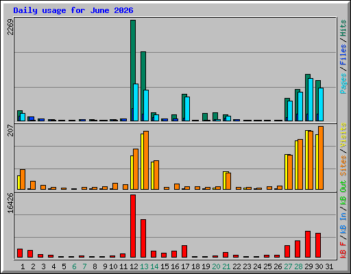Click the cyan pages bar for day 17
The height and width of the screenshot is (274, 351).
point(187,109)
